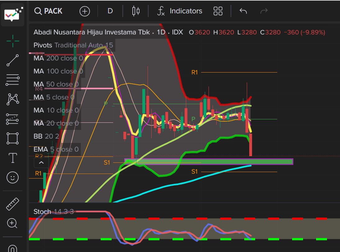Image resolution: width=340 pixels, height=252 pixels.
Task: Toggle the magnet mode icon
Action: point(12,248)
